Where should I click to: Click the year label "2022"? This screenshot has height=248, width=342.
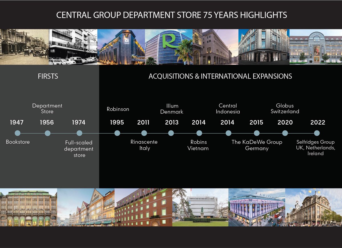[318, 123]
